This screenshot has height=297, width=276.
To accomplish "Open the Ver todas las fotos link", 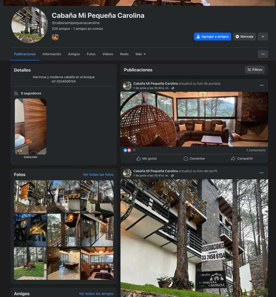I will 98,175.
